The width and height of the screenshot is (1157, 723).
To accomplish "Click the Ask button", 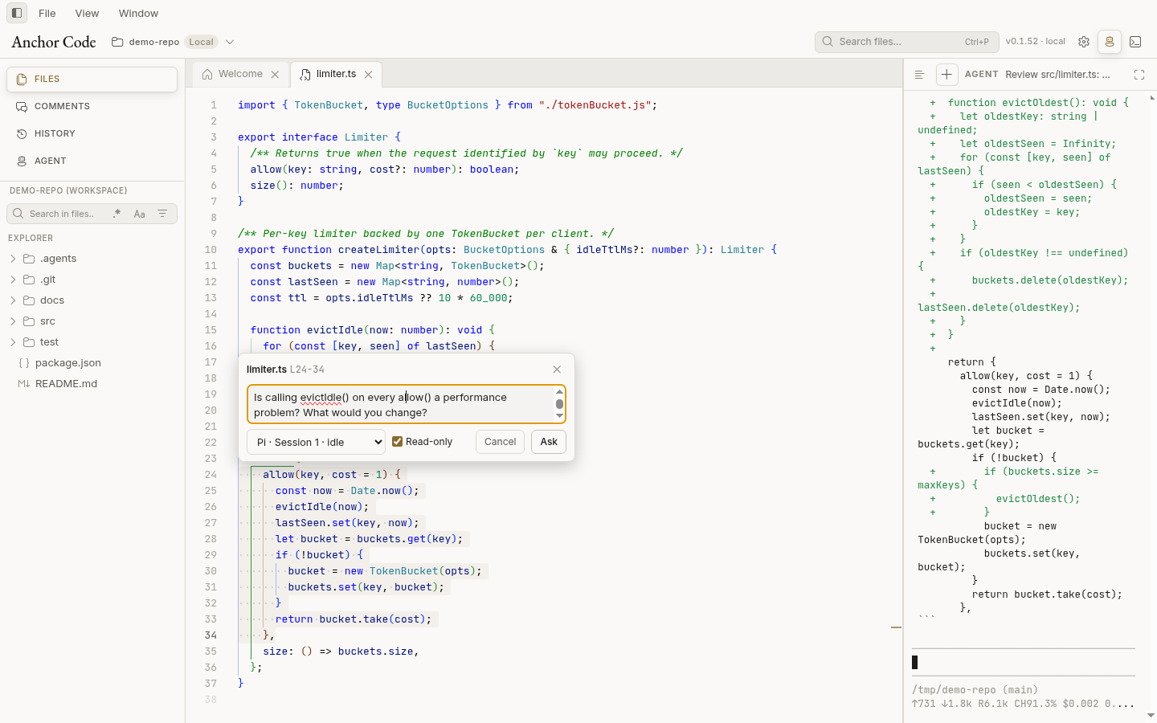I will point(549,442).
